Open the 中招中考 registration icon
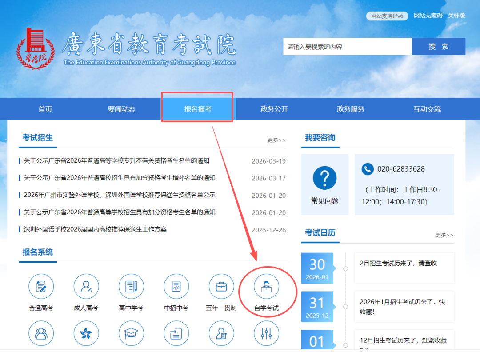This screenshot has width=480, height=352. [x=176, y=287]
